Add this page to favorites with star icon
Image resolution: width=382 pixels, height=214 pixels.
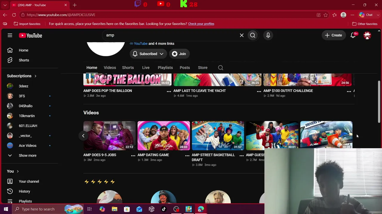326,15
